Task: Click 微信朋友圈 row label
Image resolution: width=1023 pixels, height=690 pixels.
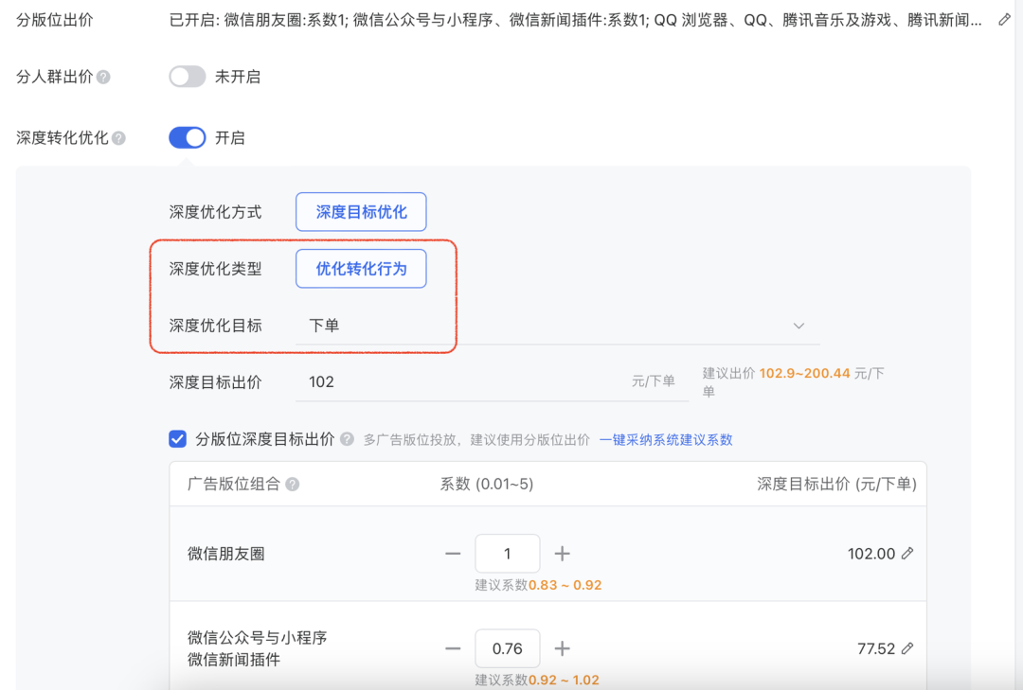Action: point(226,555)
